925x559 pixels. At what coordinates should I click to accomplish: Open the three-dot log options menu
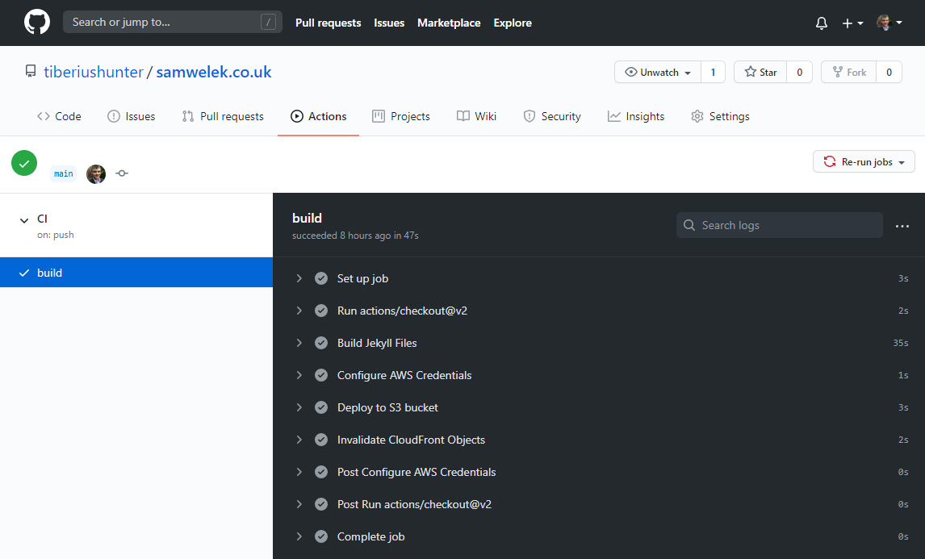click(902, 226)
